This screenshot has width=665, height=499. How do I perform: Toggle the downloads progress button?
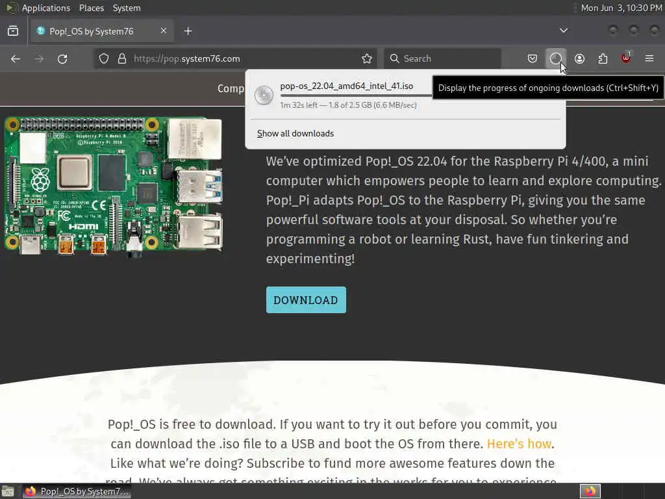(556, 58)
